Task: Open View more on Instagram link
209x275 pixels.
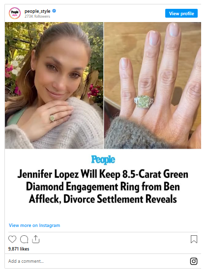Action: (34, 225)
